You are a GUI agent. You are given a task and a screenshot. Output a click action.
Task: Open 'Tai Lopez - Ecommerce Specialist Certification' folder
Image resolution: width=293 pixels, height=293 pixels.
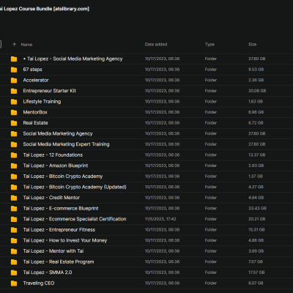pyautogui.click(x=75, y=219)
